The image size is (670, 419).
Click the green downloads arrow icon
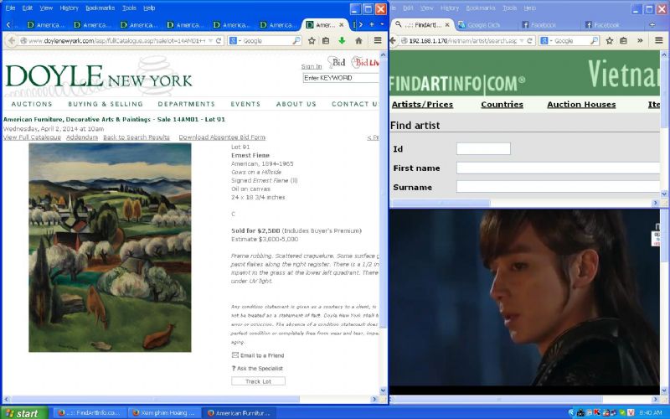coord(342,40)
